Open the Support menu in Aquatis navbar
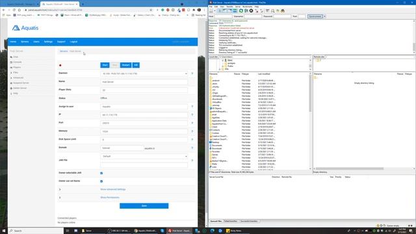Image resolution: width=416 pixels, height=234 pixels. tap(61, 42)
